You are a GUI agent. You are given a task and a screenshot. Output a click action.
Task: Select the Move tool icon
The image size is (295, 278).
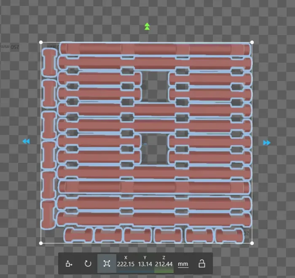pyautogui.click(x=69, y=264)
